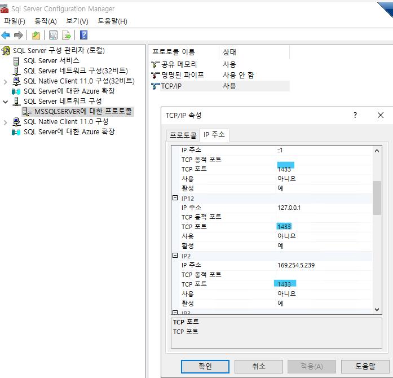Click the last Azure 확장 node icon

16,132
